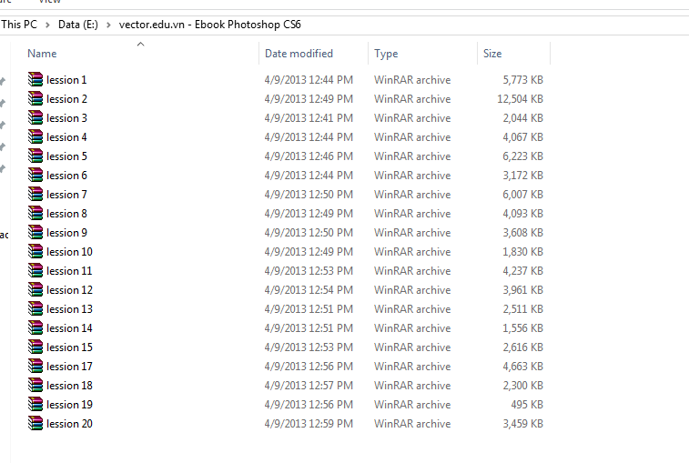This screenshot has width=689, height=463.
Task: Select the file name lession 3
Action: 66,117
